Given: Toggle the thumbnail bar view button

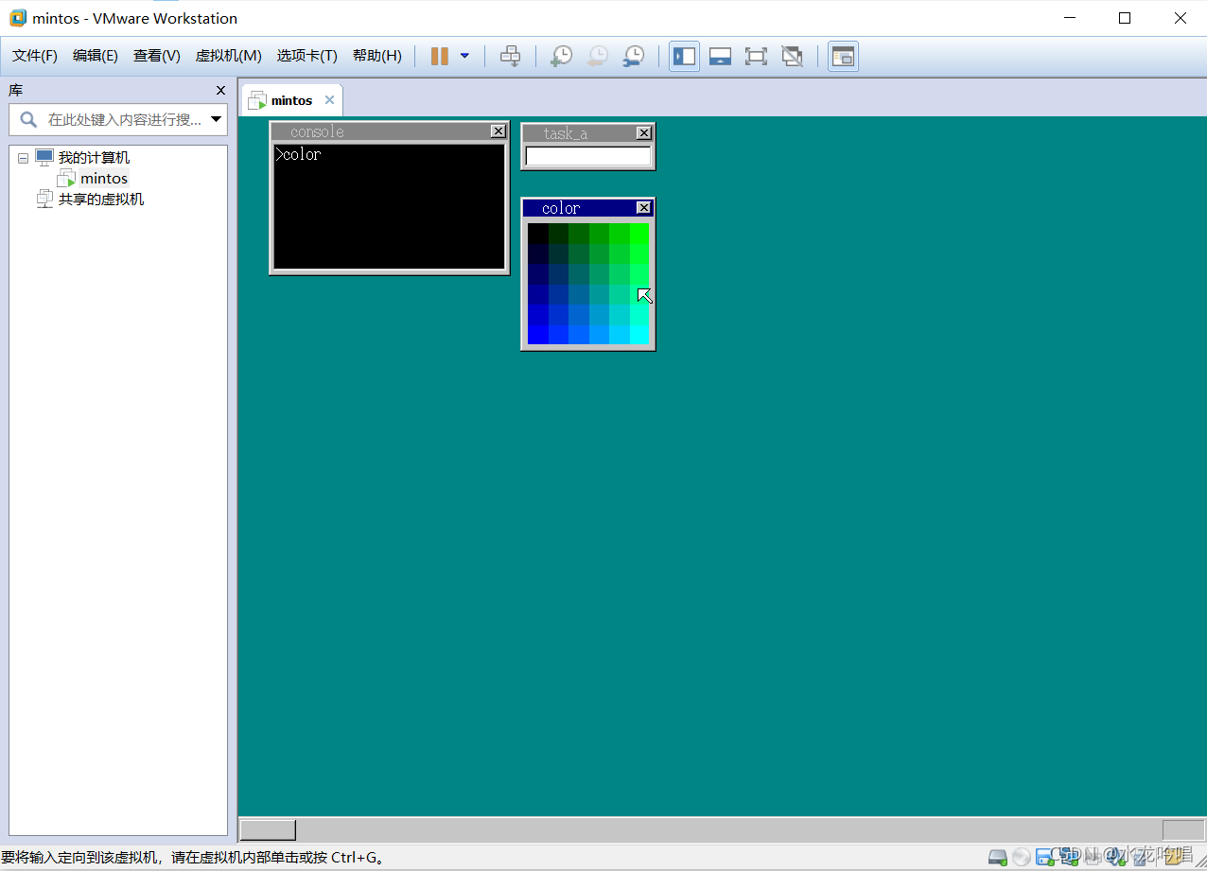Looking at the screenshot, I should tap(720, 56).
